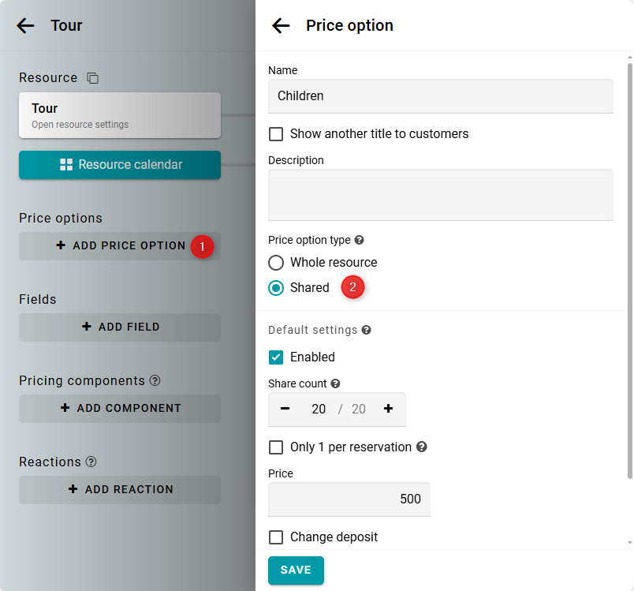This screenshot has height=591, width=634.
Task: Click copy icon beside Resource label
Action: coord(93,78)
